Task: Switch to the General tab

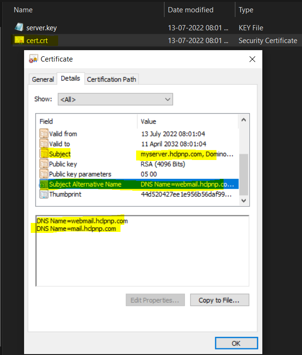Action: 43,79
